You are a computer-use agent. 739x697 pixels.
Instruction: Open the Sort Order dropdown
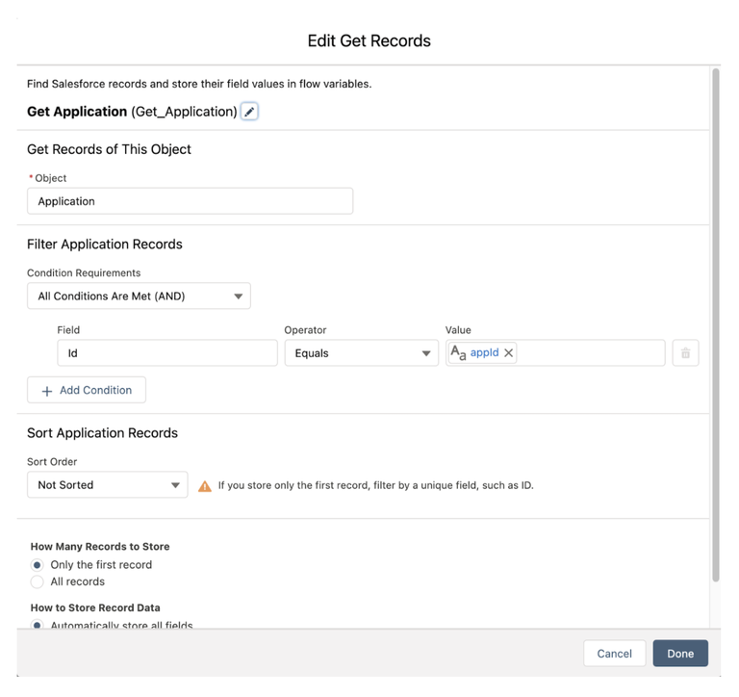pyautogui.click(x=107, y=485)
